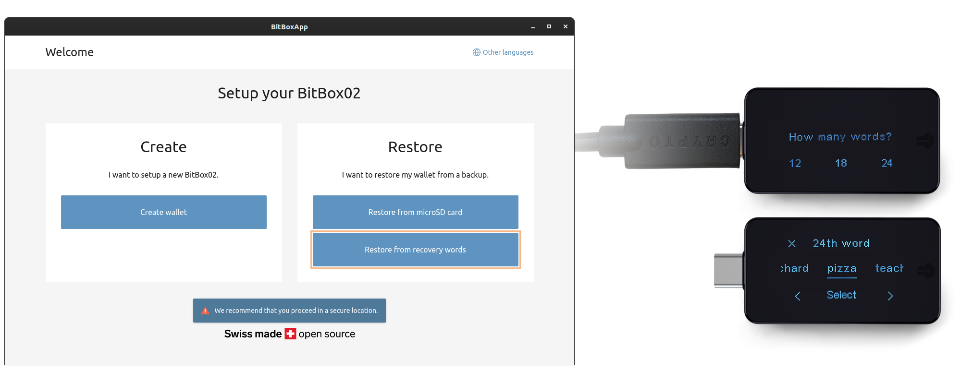
Task: Click the 'open source' footer text
Action: click(x=327, y=334)
